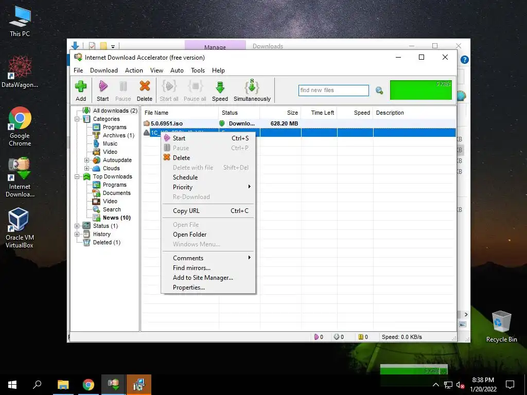Expand the Status (1) tree node
The width and height of the screenshot is (527, 395).
(x=77, y=226)
